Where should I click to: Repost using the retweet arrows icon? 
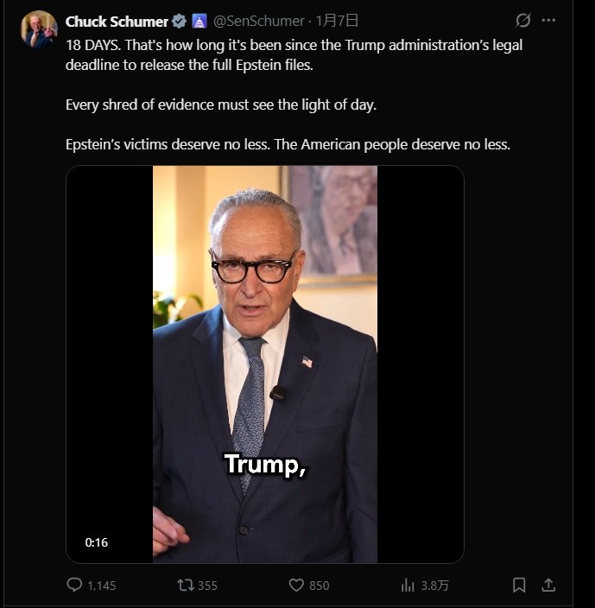(185, 585)
